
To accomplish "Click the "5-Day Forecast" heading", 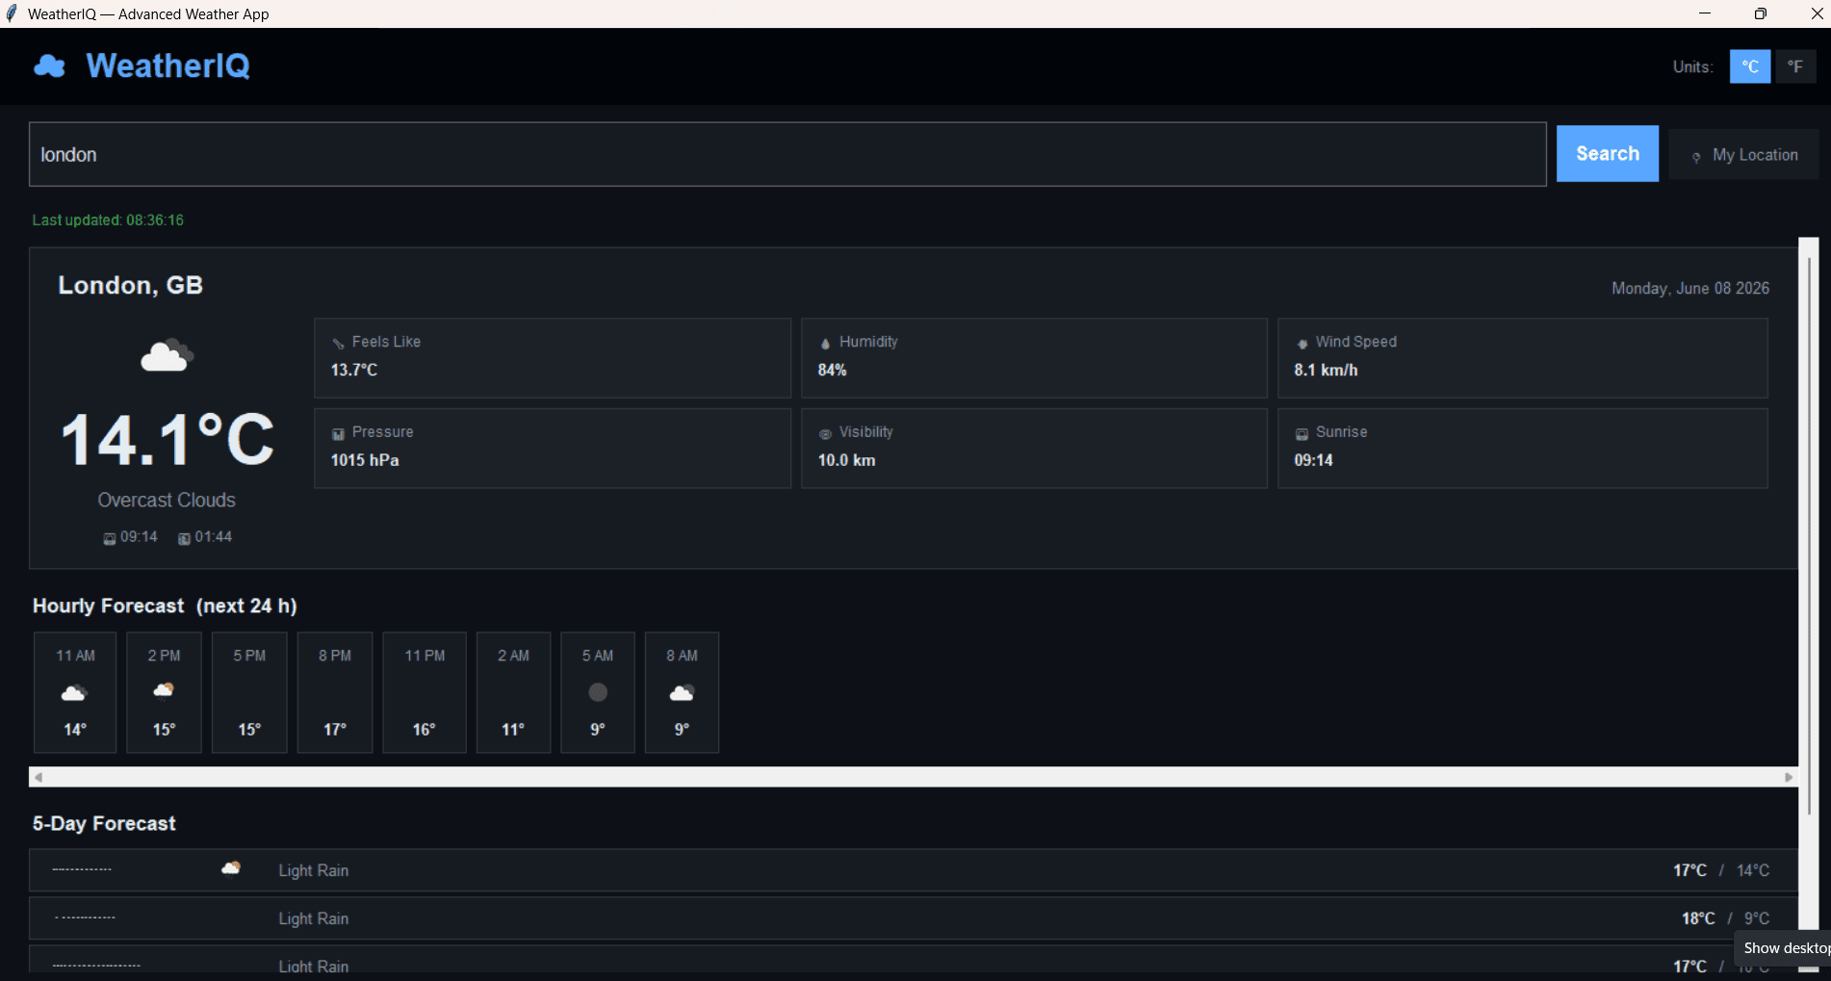I will click(104, 823).
